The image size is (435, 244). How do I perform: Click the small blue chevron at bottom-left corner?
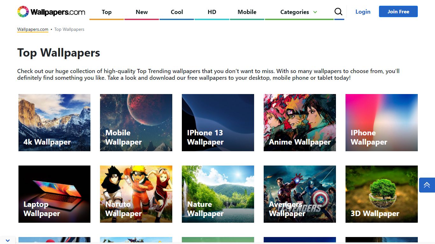pos(8,241)
